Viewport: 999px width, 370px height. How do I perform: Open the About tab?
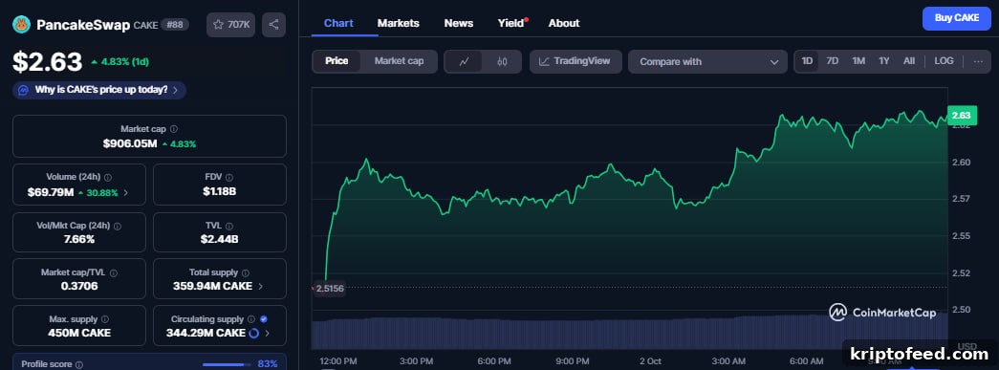coord(564,23)
